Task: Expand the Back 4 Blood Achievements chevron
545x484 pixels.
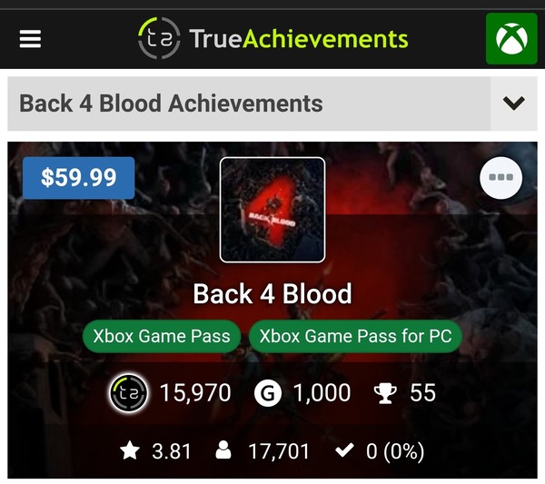Action: [514, 104]
